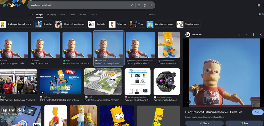
Task: Select The simpsons filter chip
Action: tap(189, 24)
